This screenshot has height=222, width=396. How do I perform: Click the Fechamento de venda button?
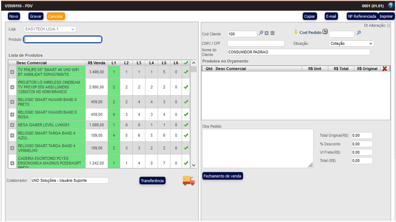tap(222, 176)
